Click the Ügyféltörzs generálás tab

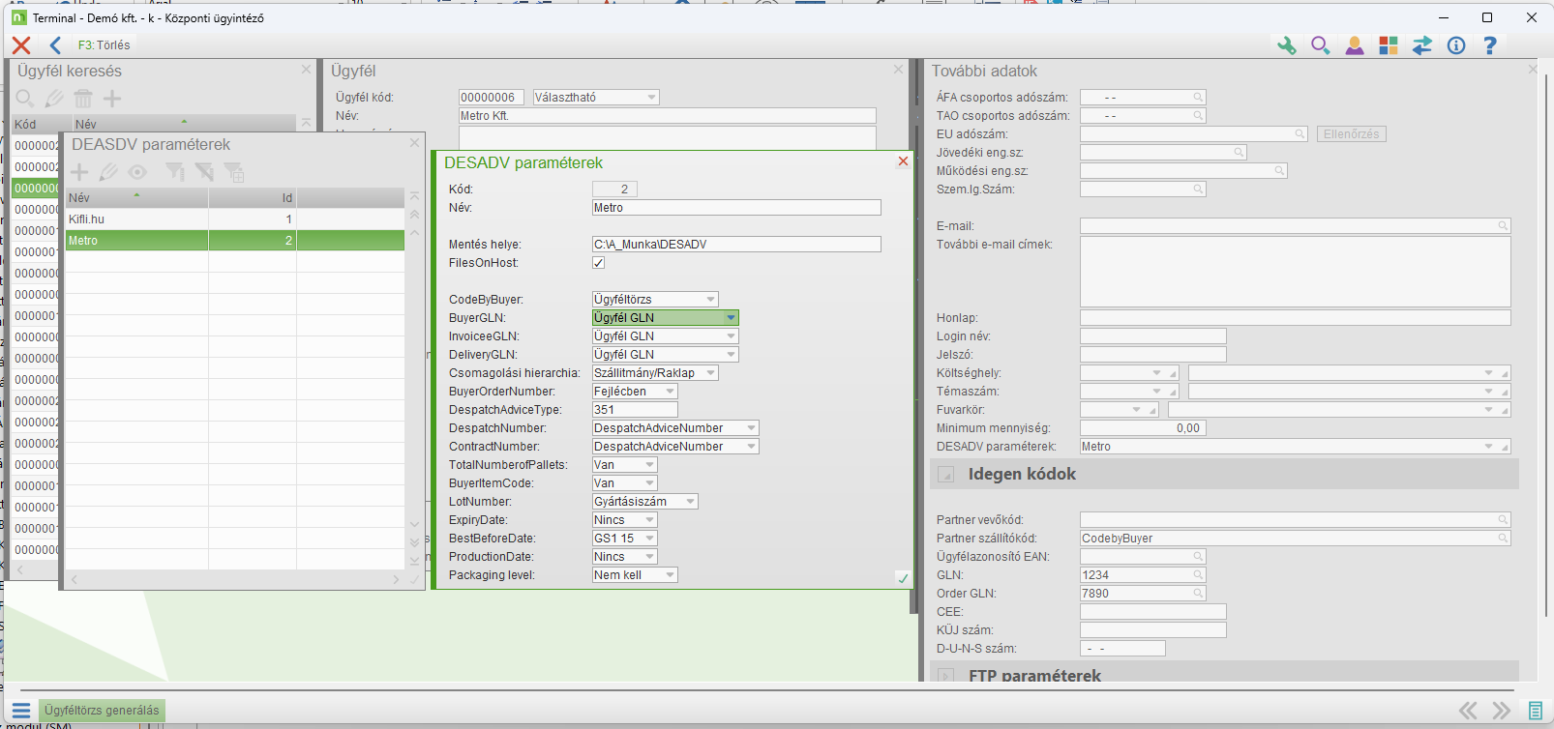(x=102, y=711)
